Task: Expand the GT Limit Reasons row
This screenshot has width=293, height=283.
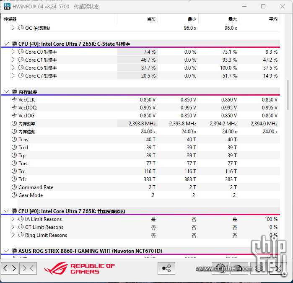Action: point(13,227)
